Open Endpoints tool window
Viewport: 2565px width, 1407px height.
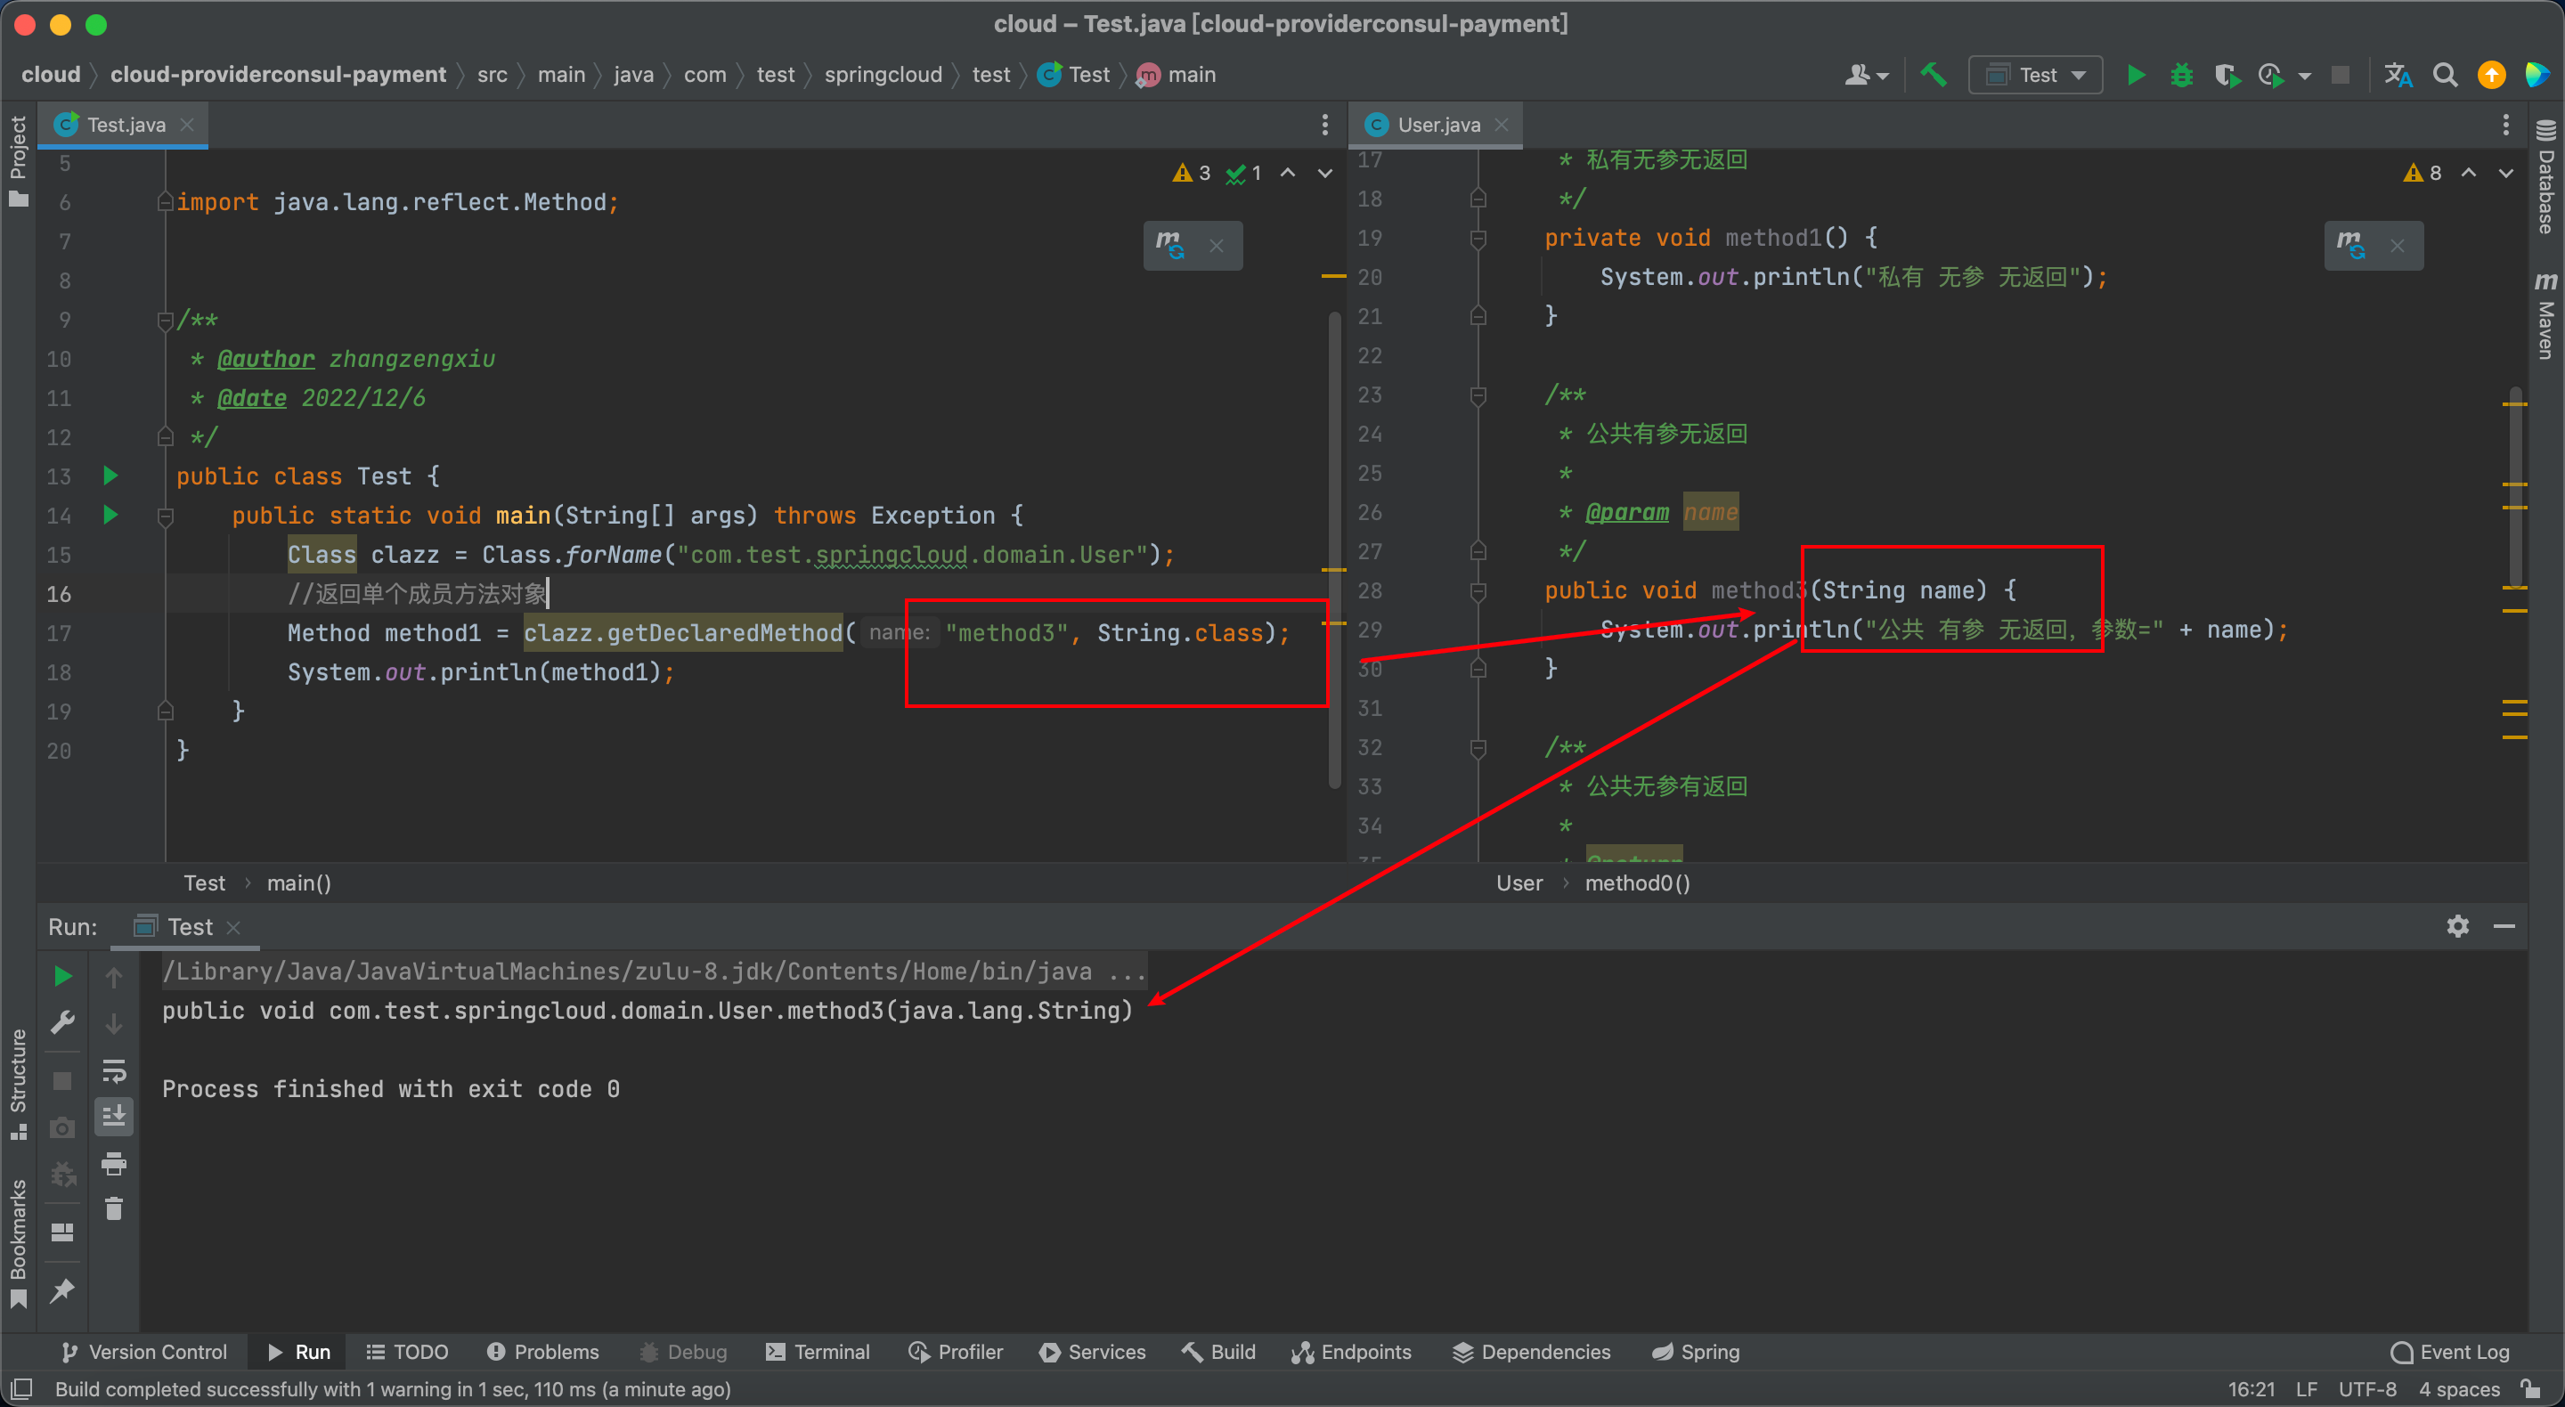[1351, 1351]
